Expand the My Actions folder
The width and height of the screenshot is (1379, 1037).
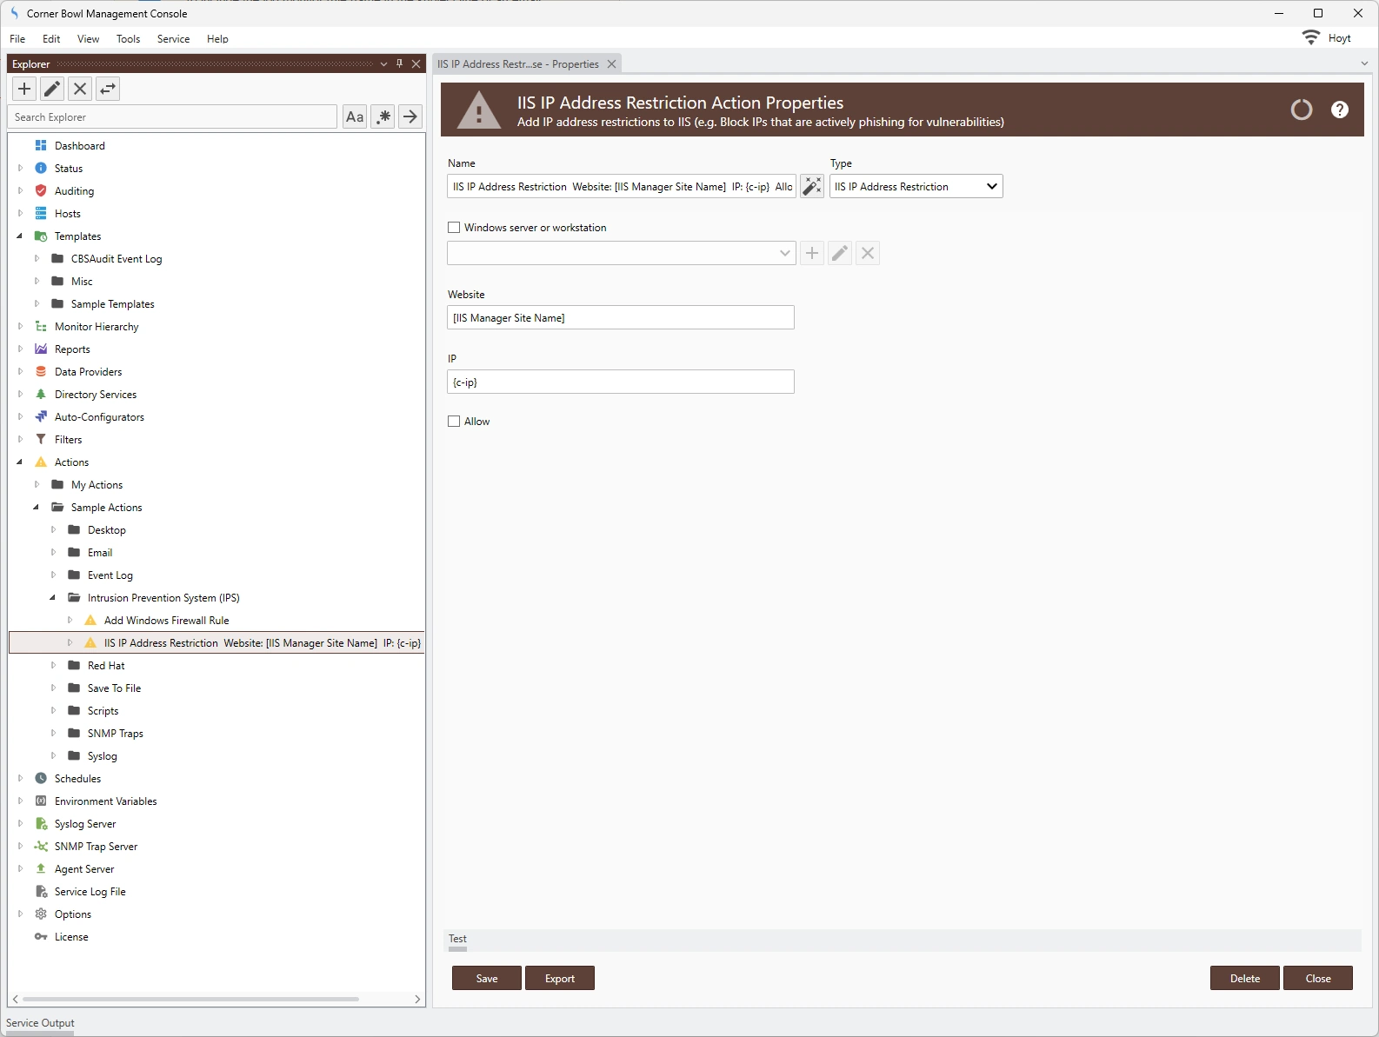(x=37, y=485)
